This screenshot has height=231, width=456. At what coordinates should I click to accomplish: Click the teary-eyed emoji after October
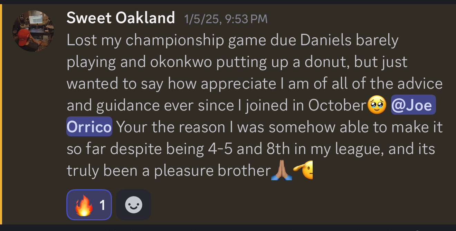coord(377,105)
